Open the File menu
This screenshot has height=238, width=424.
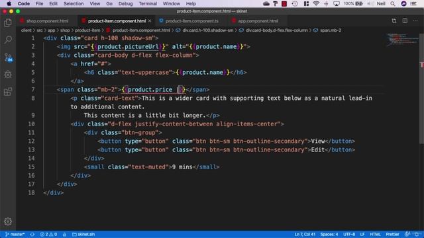tap(39, 3)
